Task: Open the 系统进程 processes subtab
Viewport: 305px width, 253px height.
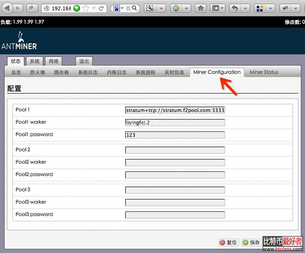Action: [x=146, y=72]
